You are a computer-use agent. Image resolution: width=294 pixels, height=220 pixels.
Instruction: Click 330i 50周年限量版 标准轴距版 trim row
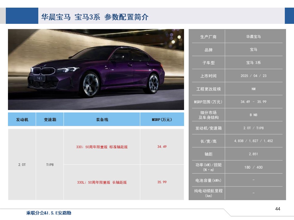[x=102, y=147]
